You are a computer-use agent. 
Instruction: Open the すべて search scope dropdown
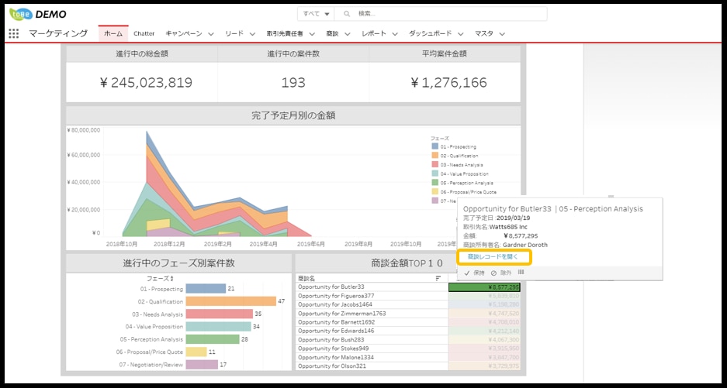tap(317, 14)
